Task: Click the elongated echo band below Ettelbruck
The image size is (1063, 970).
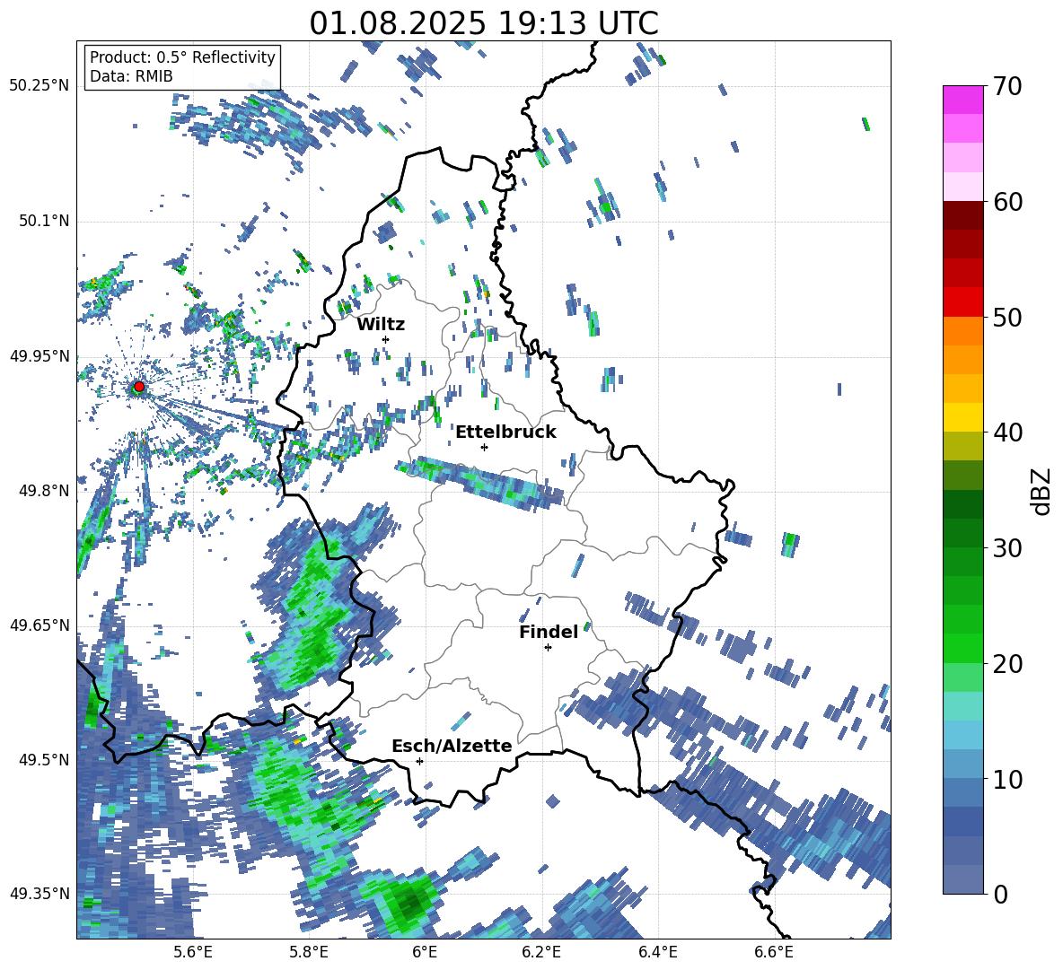Action: [x=480, y=482]
